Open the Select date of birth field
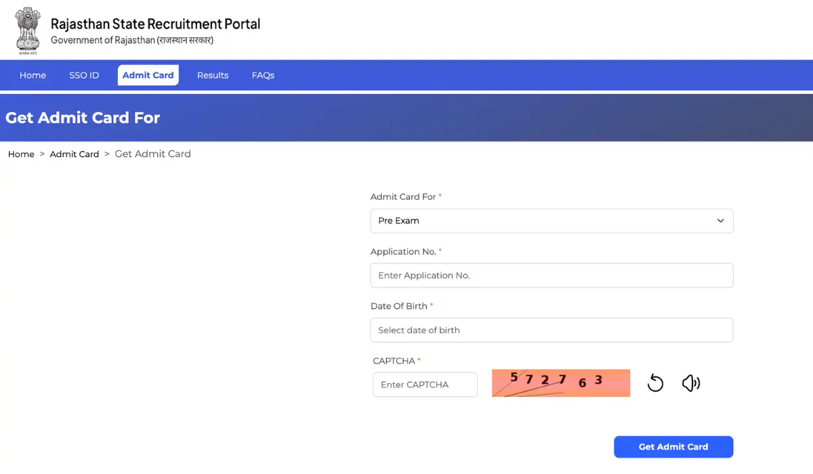Screen dimensions: 813x474 pyautogui.click(x=551, y=330)
